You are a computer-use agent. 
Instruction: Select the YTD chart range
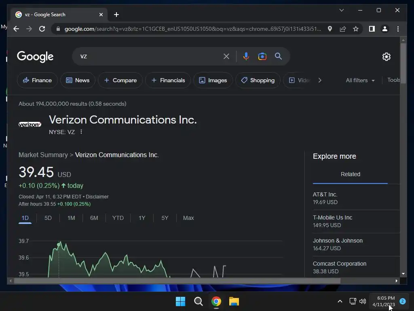(x=118, y=218)
